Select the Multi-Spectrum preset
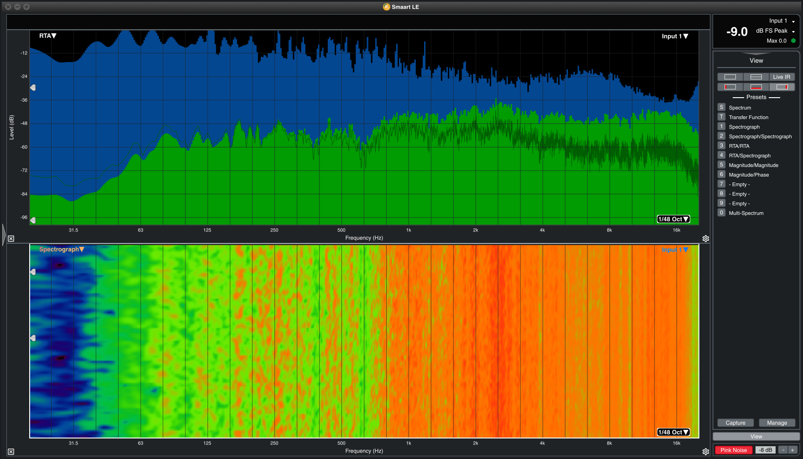Screen dimensions: 803x459 (746, 213)
